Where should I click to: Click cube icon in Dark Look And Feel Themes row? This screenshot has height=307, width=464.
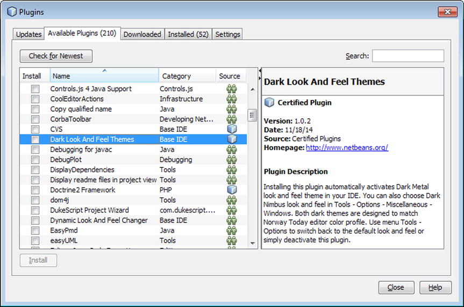pyautogui.click(x=232, y=139)
